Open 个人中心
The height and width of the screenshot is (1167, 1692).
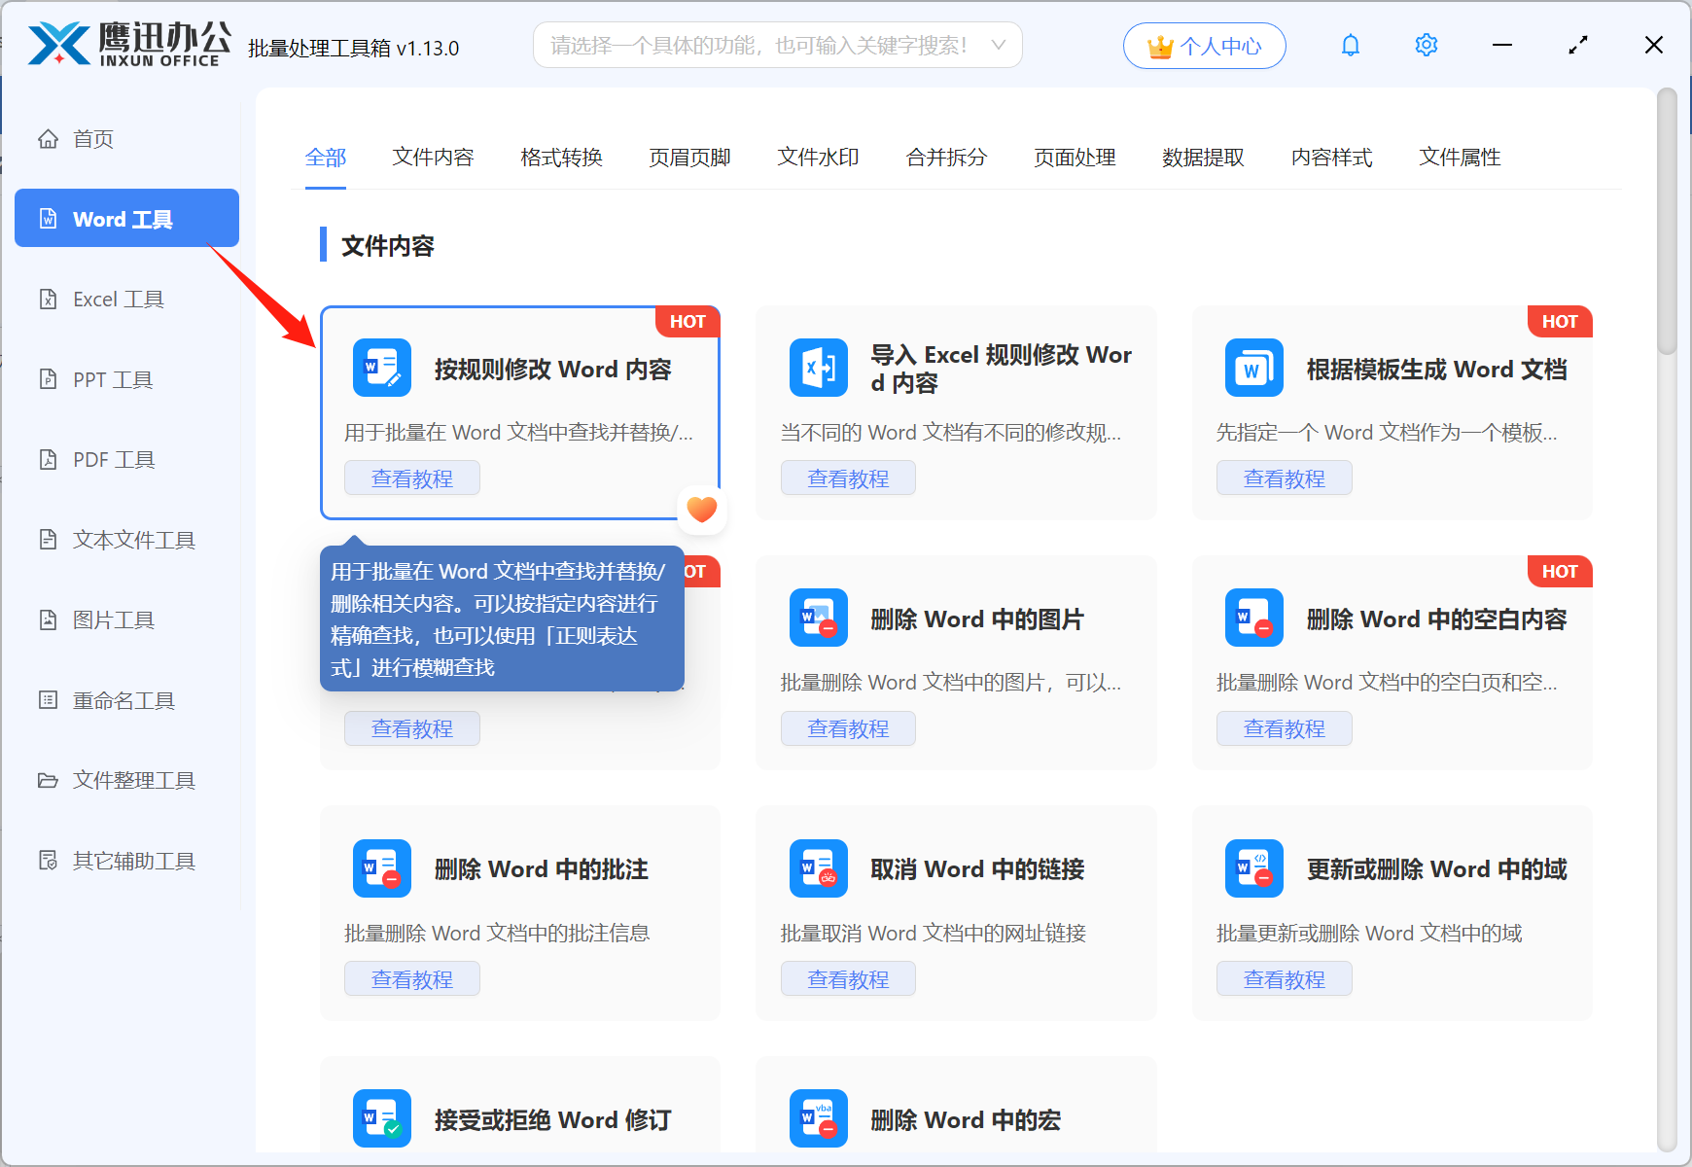1204,45
